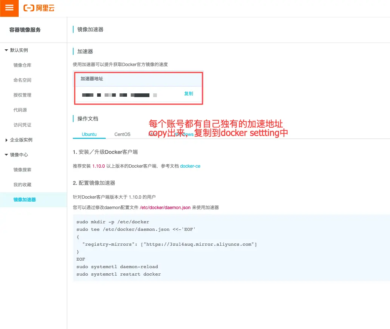Click 'sudo systemctl daemon-reload' line
Viewport: 390px width, 329px height.
click(117, 267)
